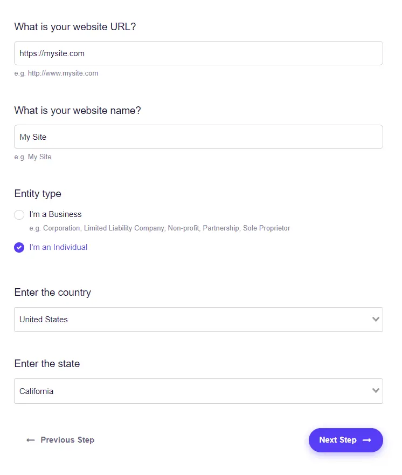
Task: Focus the website URL input field
Action: tap(198, 53)
